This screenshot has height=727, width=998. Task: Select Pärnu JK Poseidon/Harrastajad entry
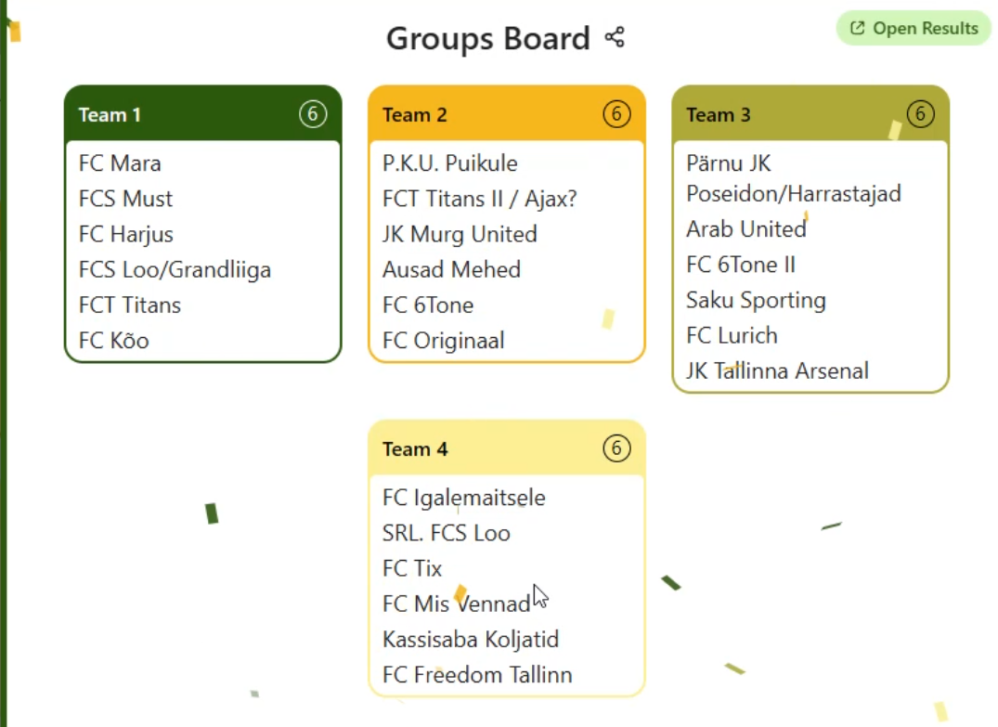(x=794, y=178)
